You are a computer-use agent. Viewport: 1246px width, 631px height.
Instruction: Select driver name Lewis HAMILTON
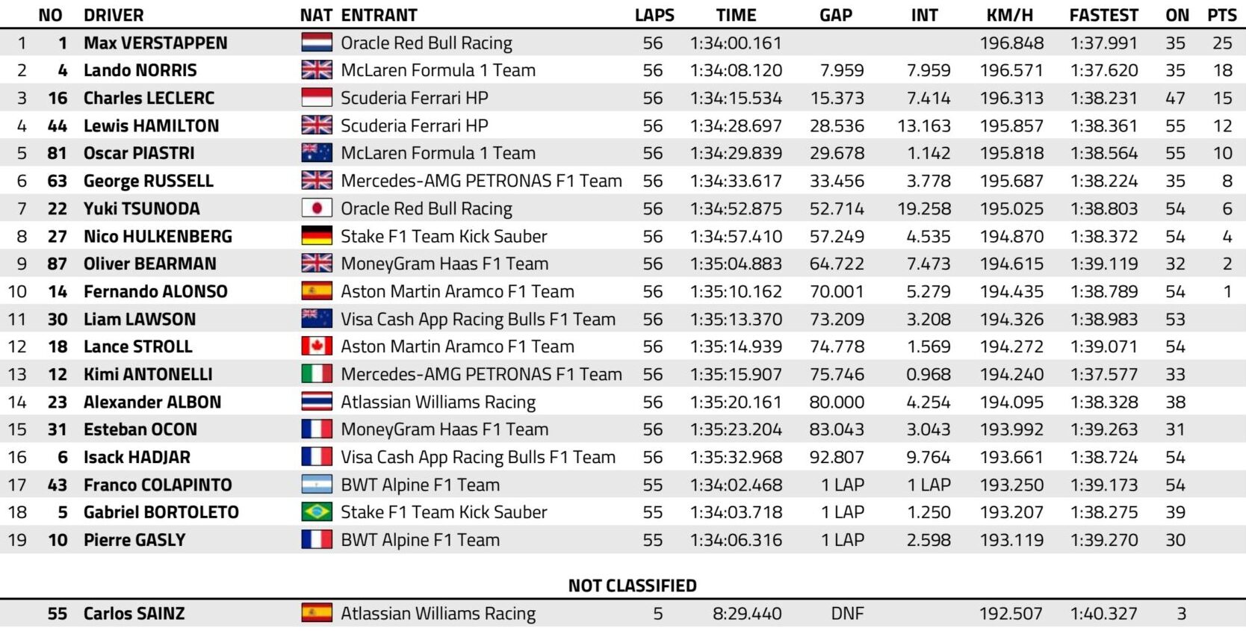[151, 125]
